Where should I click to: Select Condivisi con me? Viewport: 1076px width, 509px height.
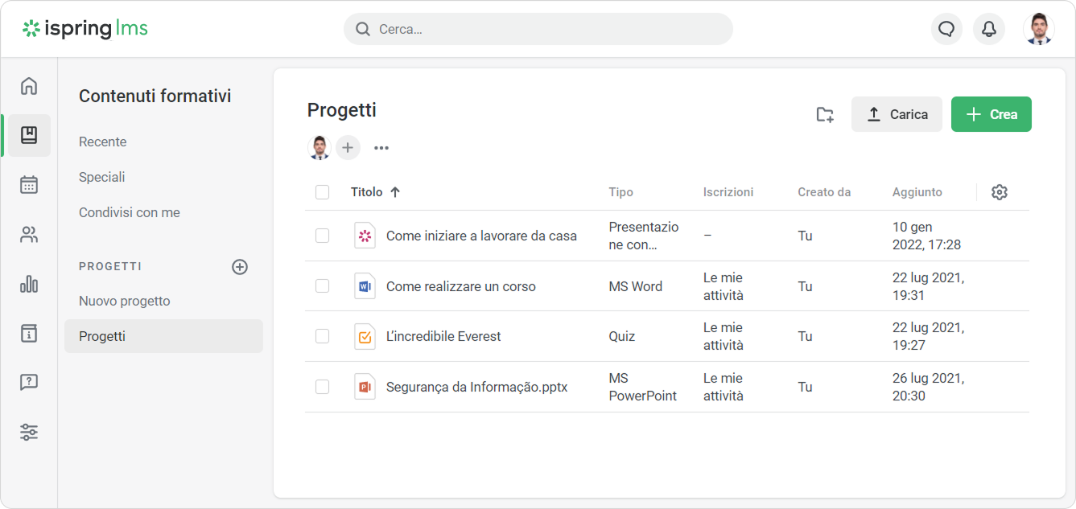coord(130,212)
